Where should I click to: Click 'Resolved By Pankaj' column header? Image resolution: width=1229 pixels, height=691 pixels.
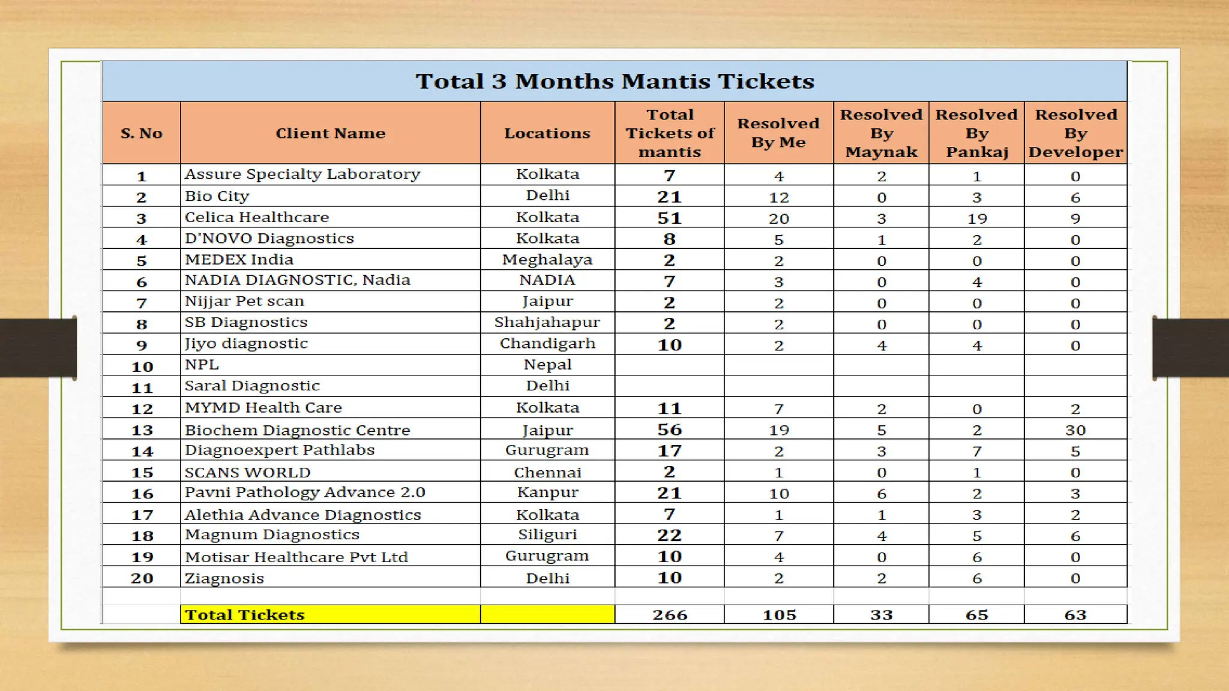click(x=976, y=133)
